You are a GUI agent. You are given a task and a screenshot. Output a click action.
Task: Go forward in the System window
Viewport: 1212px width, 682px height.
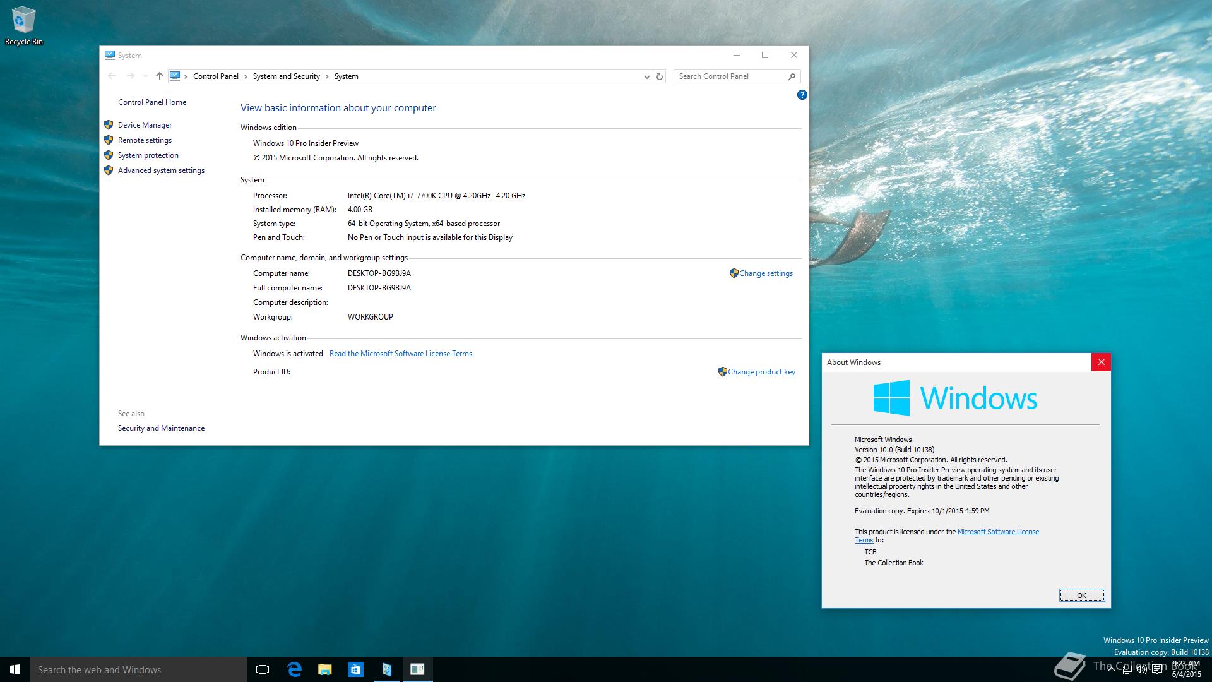130,76
